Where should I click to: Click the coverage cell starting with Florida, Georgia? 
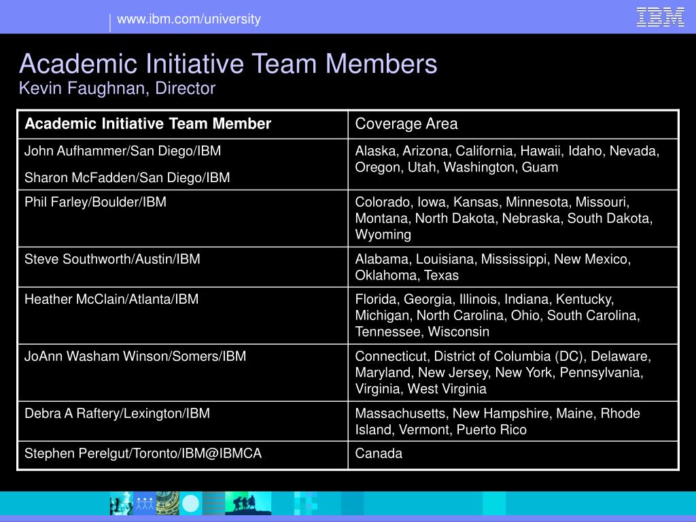pyautogui.click(x=514, y=315)
